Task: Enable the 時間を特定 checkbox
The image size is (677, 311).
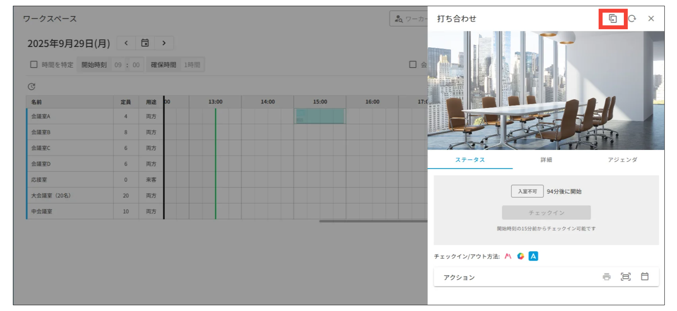Action: coord(34,65)
